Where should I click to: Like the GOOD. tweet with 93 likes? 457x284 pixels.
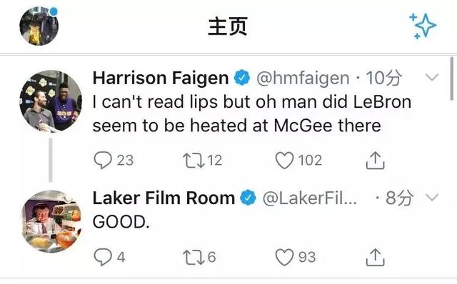[284, 257]
